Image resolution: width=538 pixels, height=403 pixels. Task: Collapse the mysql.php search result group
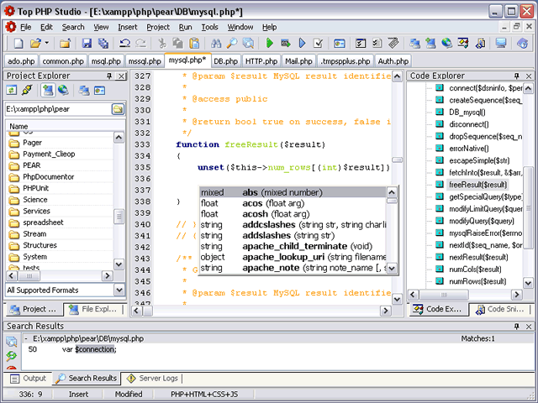coord(26,338)
